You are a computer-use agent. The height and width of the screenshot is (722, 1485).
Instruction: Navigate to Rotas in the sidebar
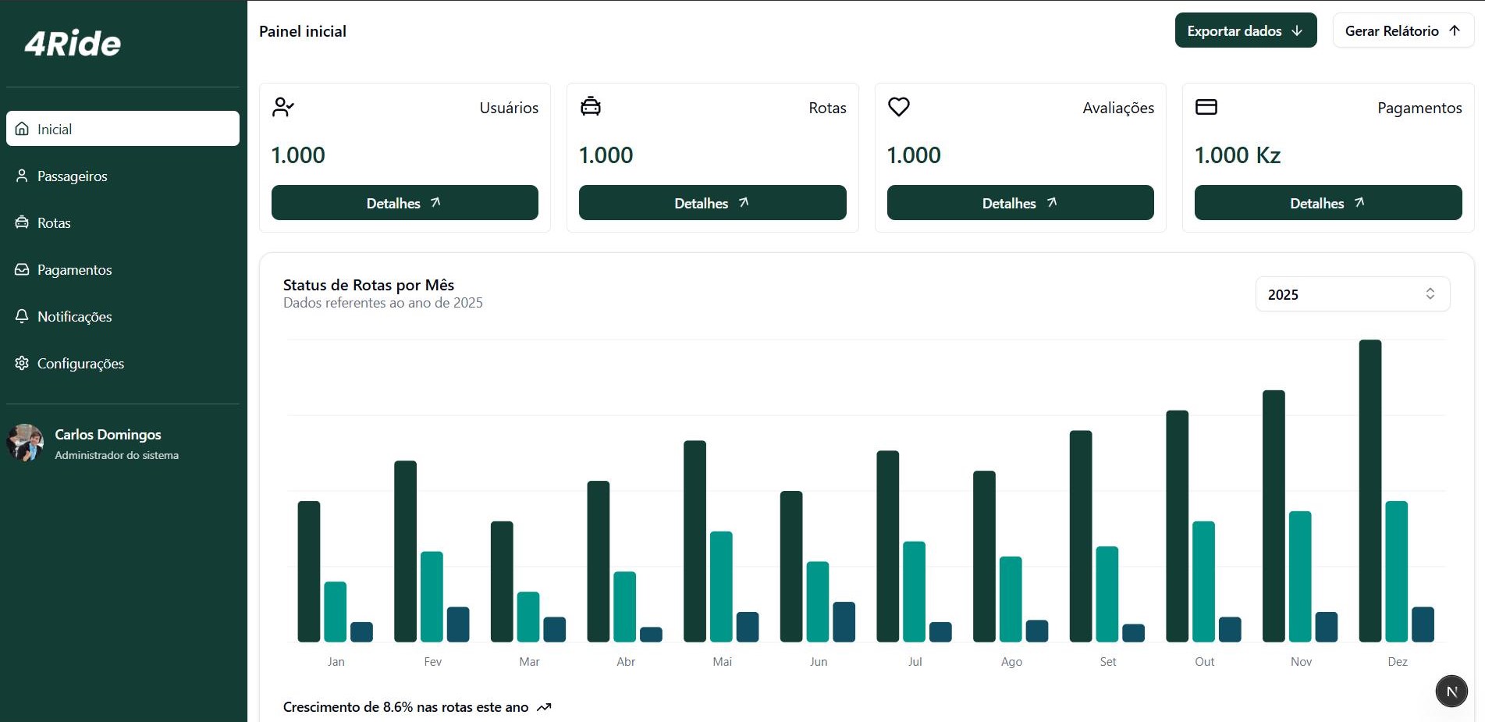[x=53, y=223]
